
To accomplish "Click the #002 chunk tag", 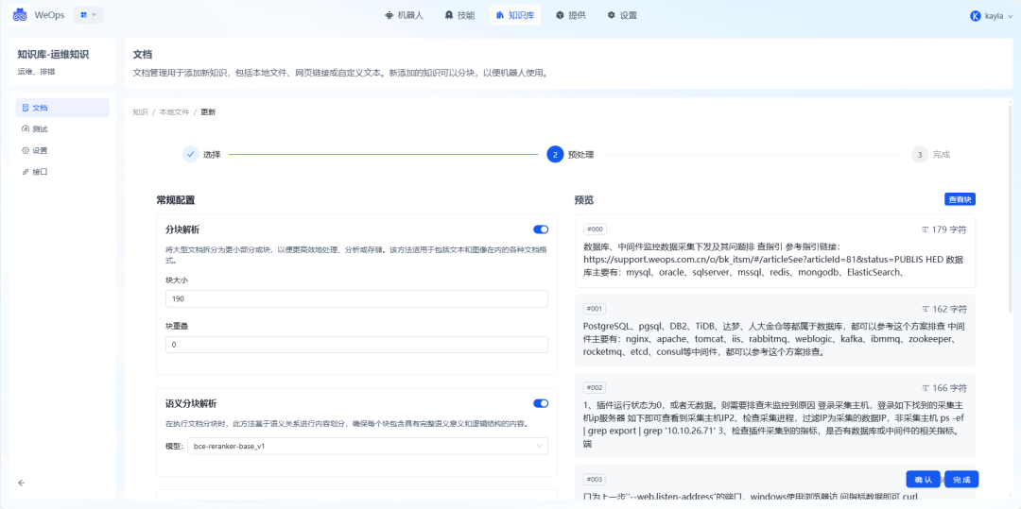I will click(x=596, y=388).
